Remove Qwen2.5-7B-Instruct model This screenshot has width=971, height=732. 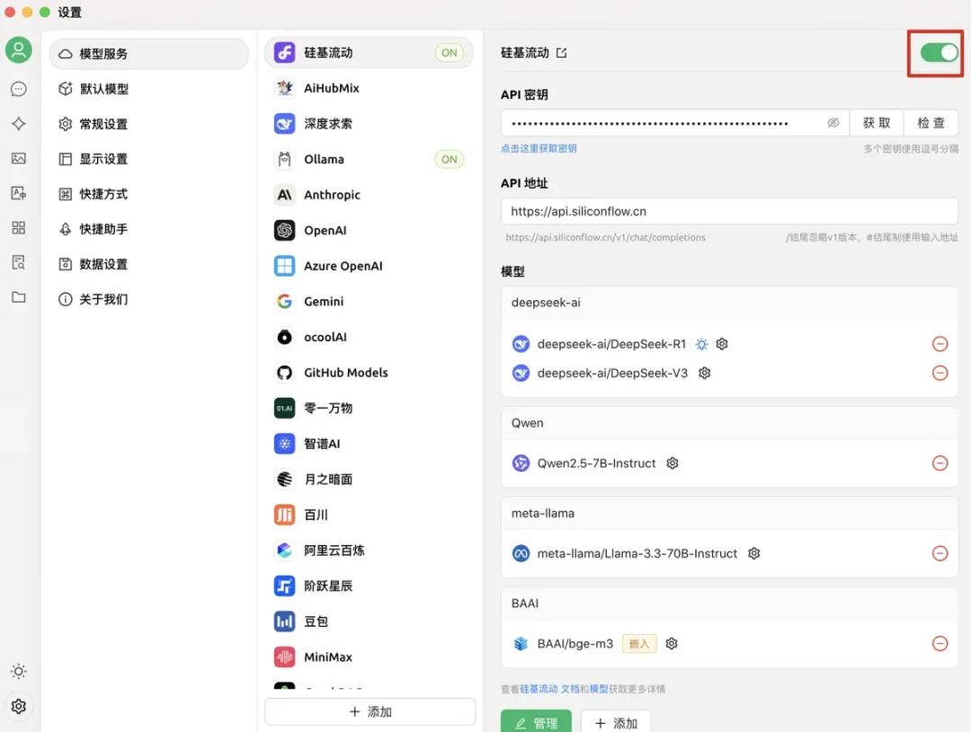point(940,463)
